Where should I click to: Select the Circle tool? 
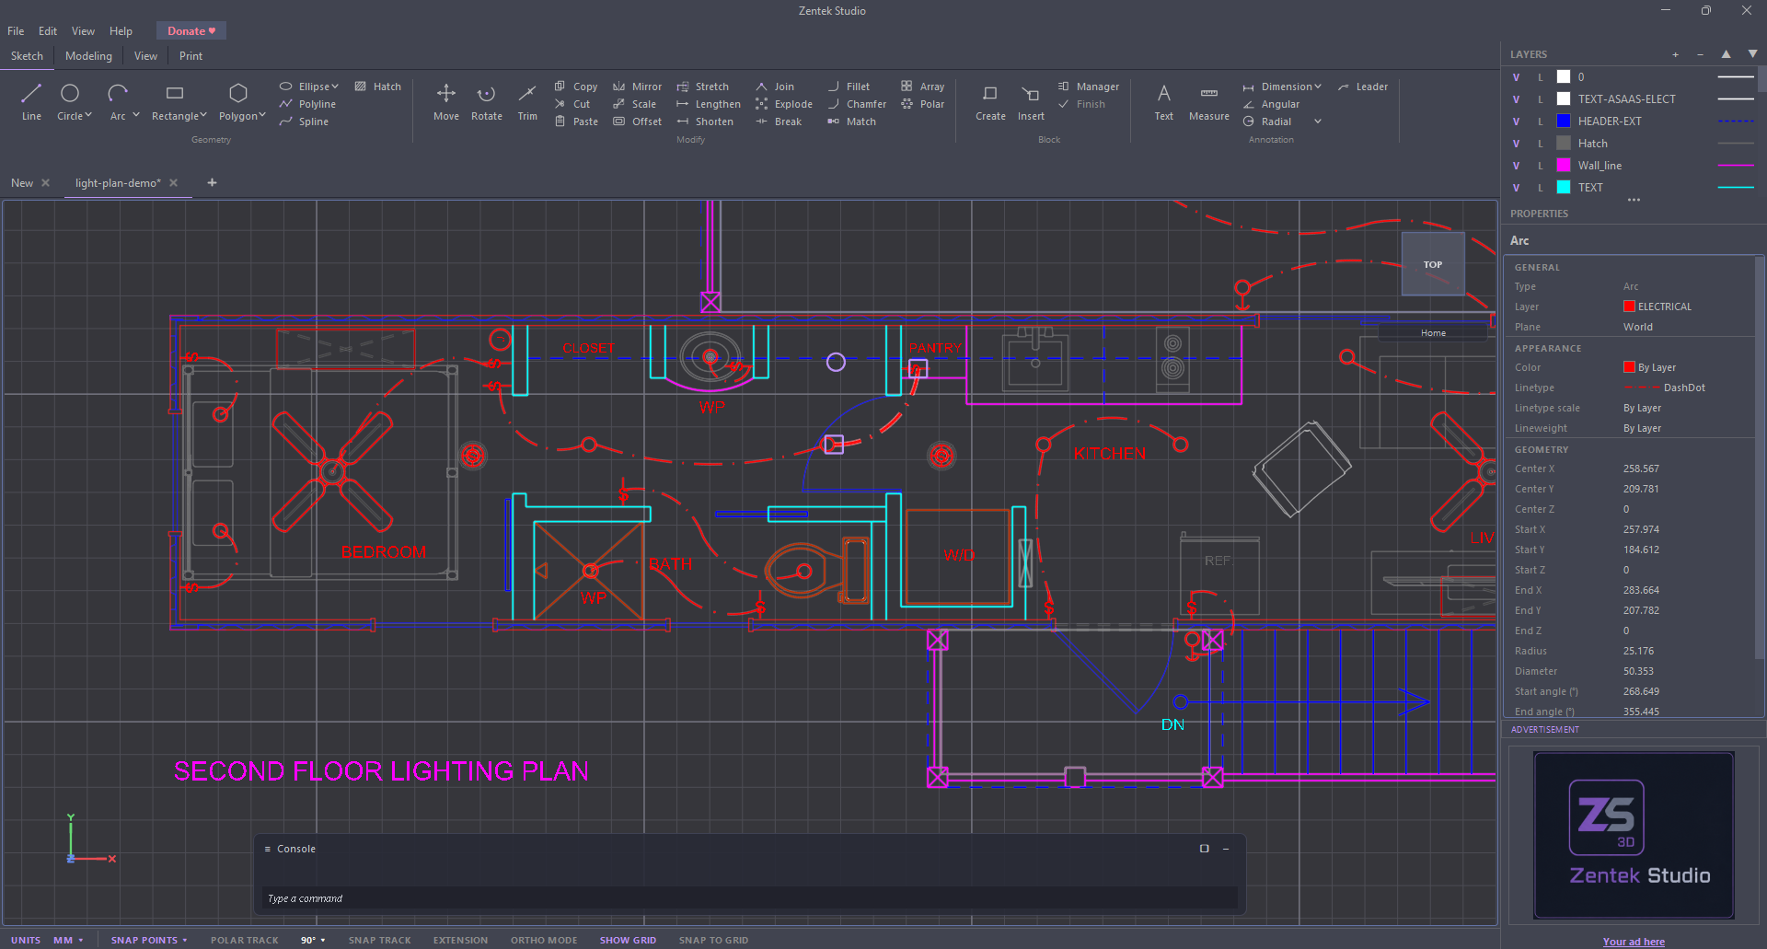69,101
